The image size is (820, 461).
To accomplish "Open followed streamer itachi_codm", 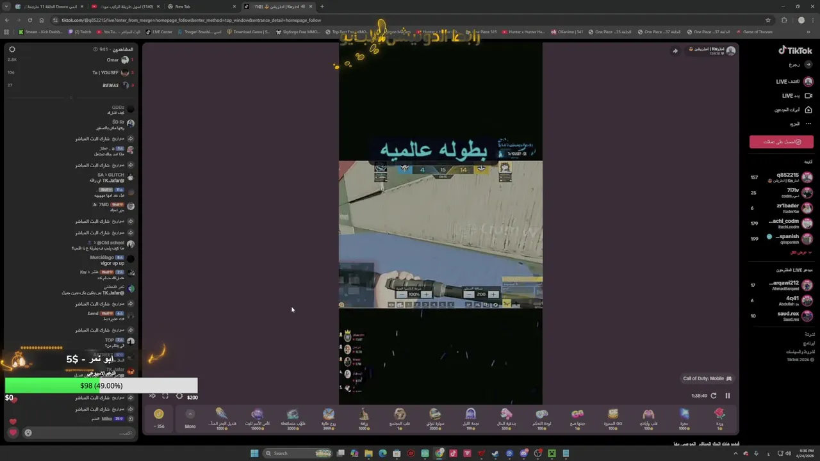I will point(782,223).
